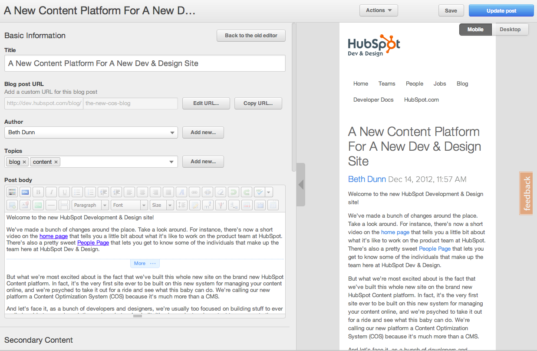Apply italic formatting in the editor toolbar

tap(51, 192)
